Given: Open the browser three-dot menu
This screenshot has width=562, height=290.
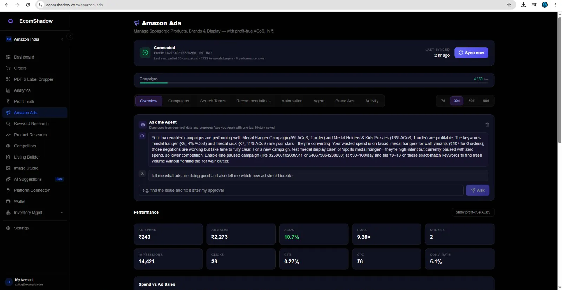Looking at the screenshot, I should (x=555, y=5).
